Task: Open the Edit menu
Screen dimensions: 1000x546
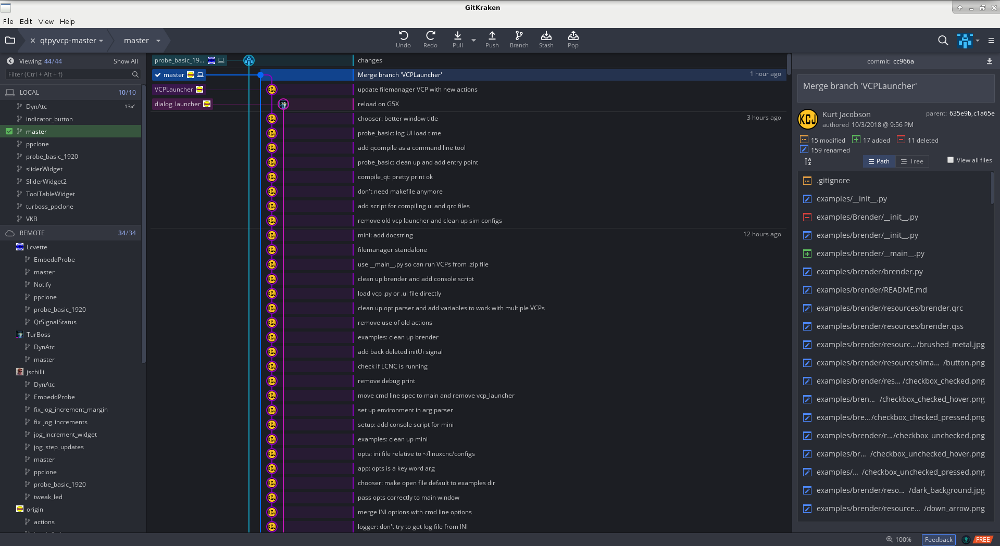Action: 26,21
